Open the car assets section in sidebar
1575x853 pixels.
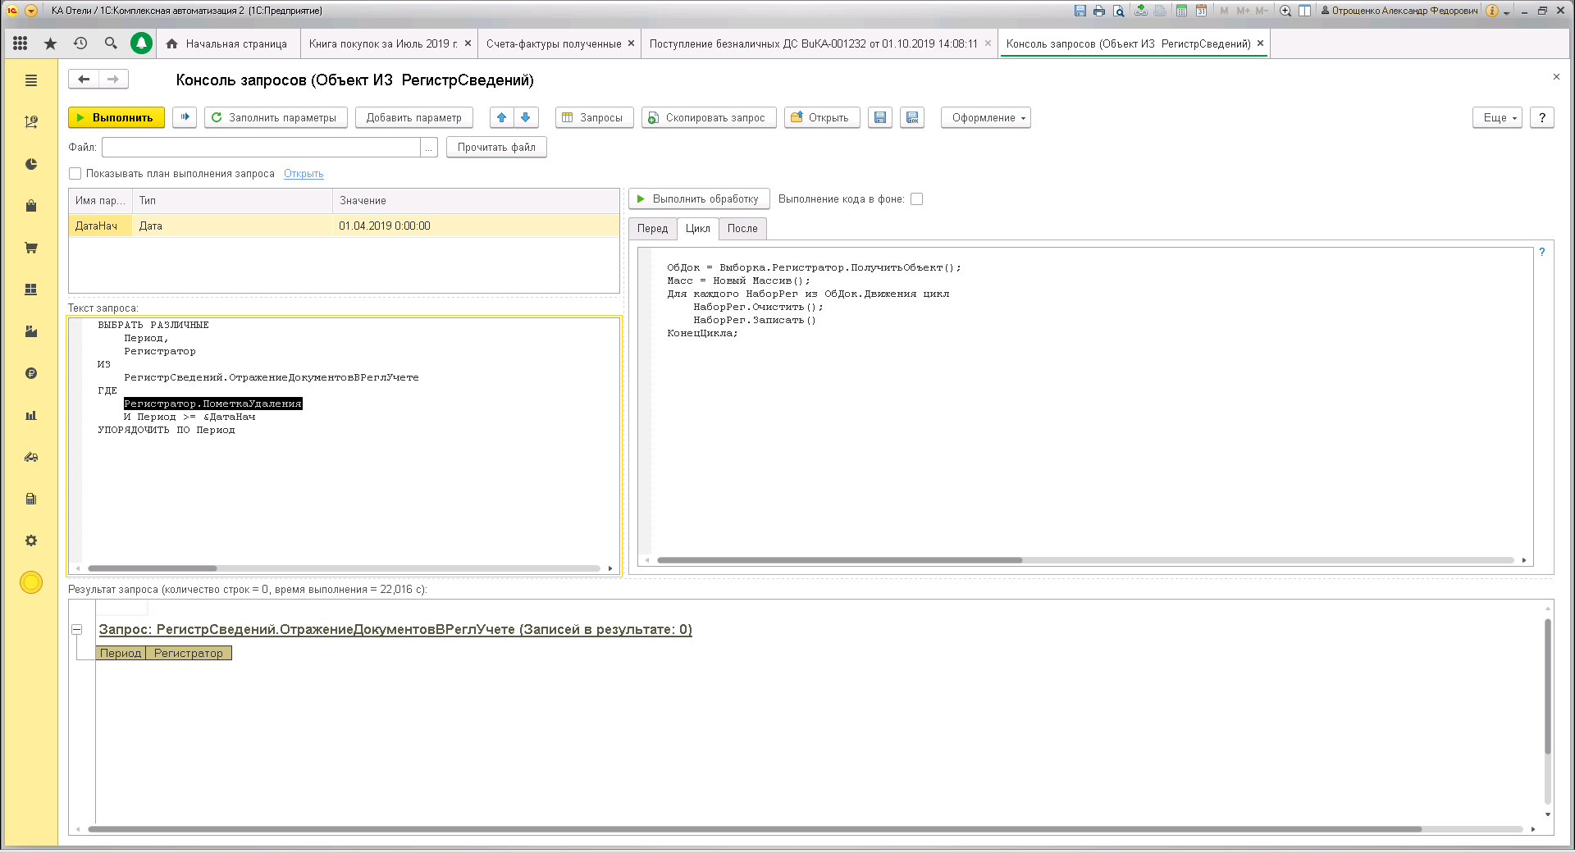tap(31, 457)
